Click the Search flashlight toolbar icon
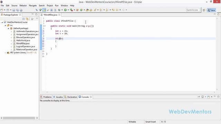This screenshot has width=221, height=124. [95, 10]
